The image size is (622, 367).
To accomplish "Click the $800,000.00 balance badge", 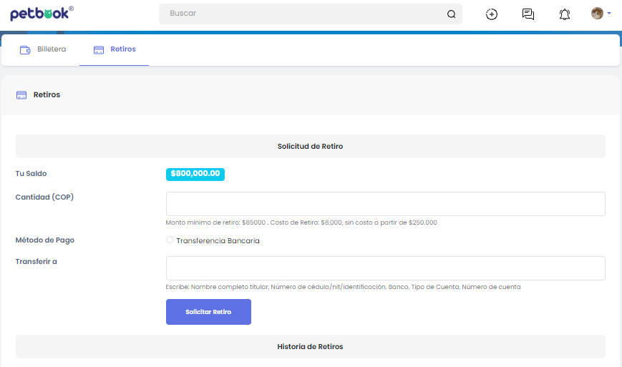I will pos(195,174).
